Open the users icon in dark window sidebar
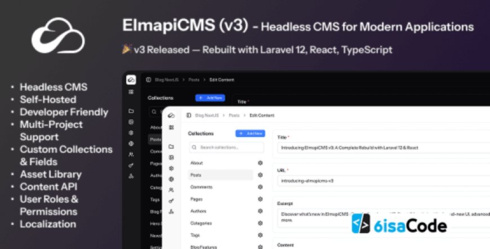Image resolution: width=490 pixels, height=249 pixels. 131,154
